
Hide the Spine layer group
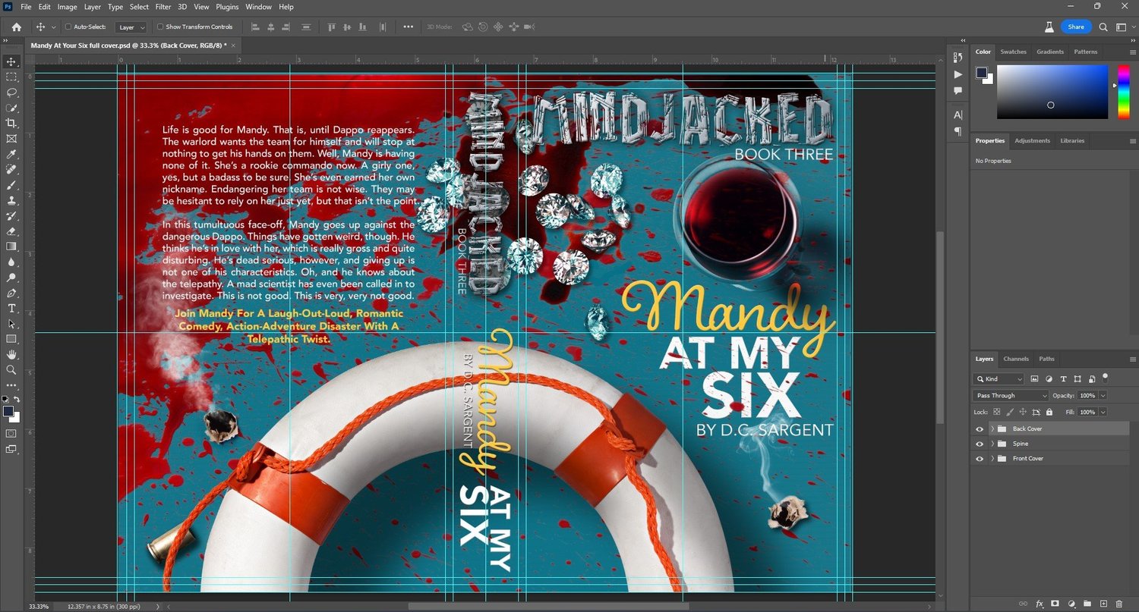[x=979, y=444]
